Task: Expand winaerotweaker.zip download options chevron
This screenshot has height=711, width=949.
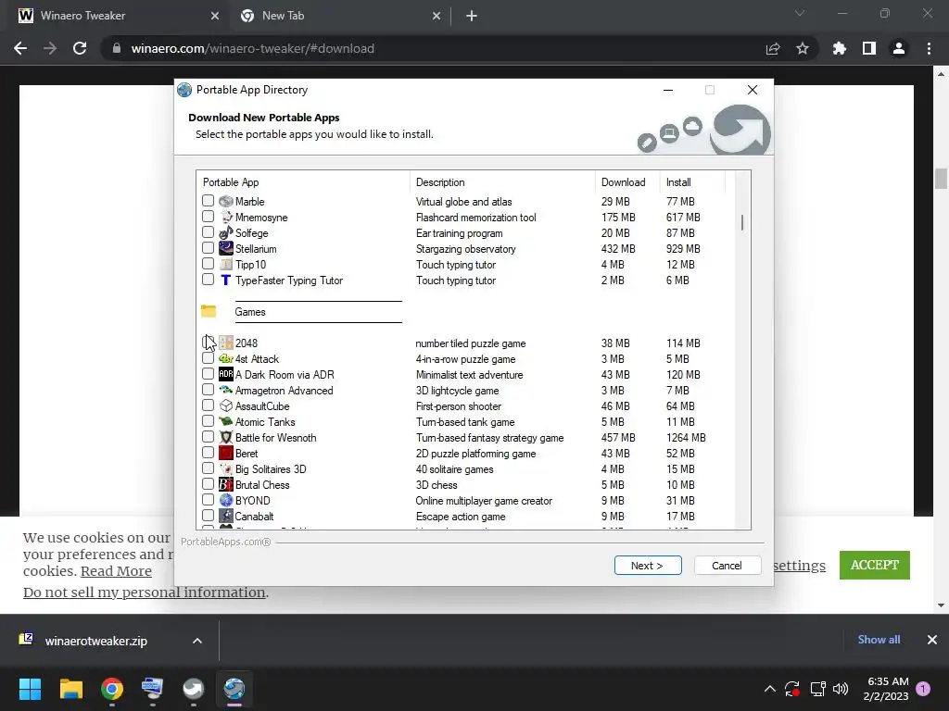Action: coord(197,641)
